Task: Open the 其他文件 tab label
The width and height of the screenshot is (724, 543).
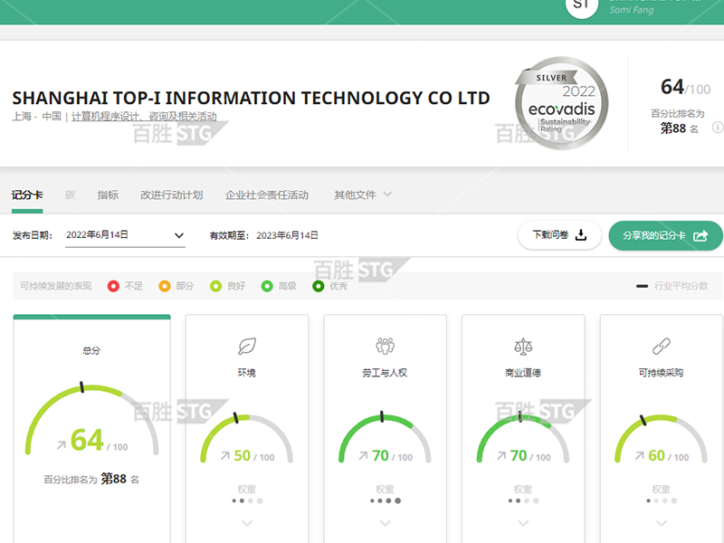Action: (x=355, y=195)
